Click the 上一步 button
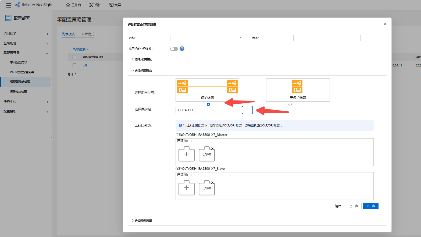 [354, 206]
